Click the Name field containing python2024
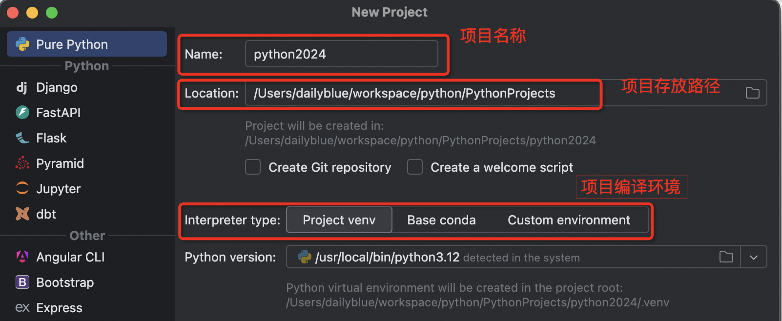Viewport: 782px width, 321px height. pos(341,54)
